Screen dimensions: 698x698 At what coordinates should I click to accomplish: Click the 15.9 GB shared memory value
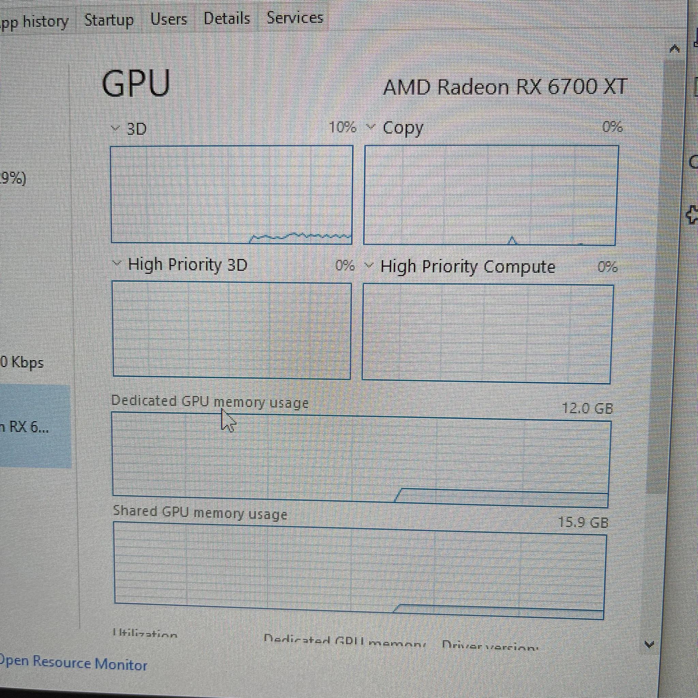point(583,522)
